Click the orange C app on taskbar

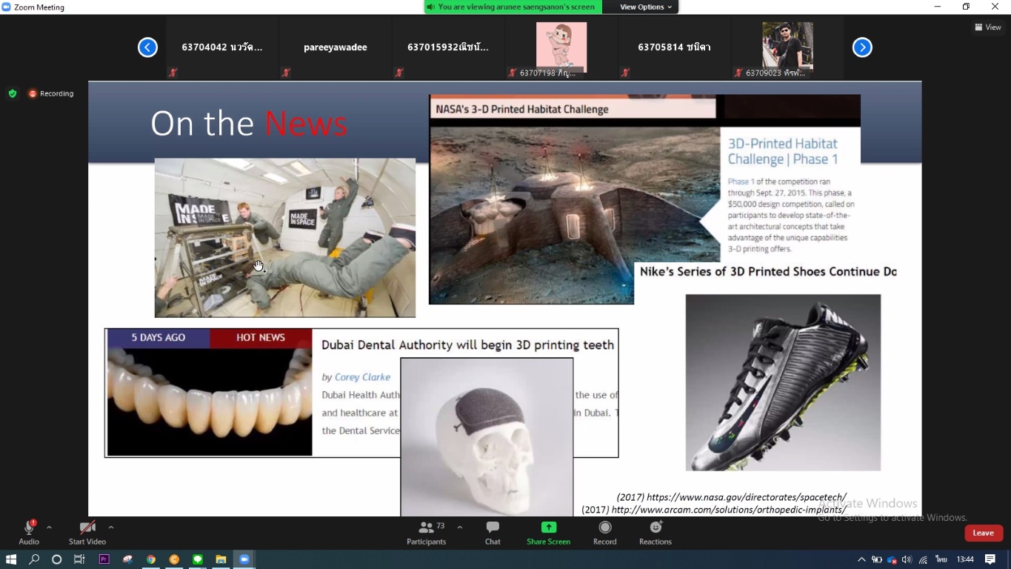click(174, 559)
